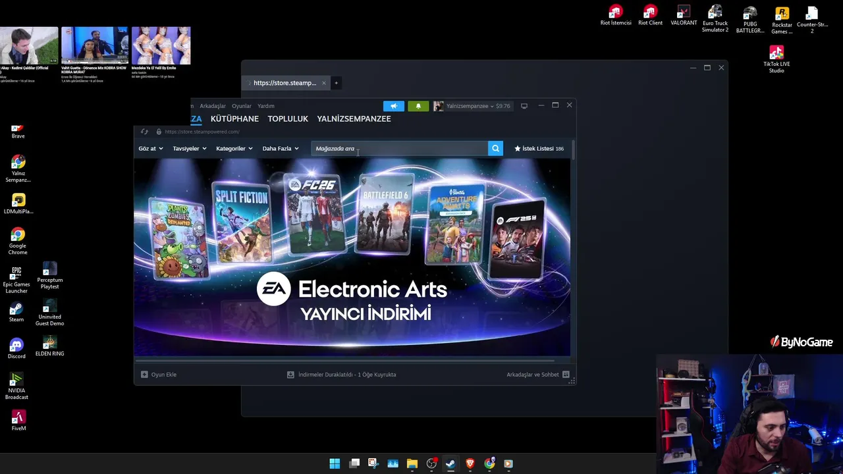Screen dimensions: 843x474
Task: Expand the Kategoriler dropdown
Action: pos(234,149)
